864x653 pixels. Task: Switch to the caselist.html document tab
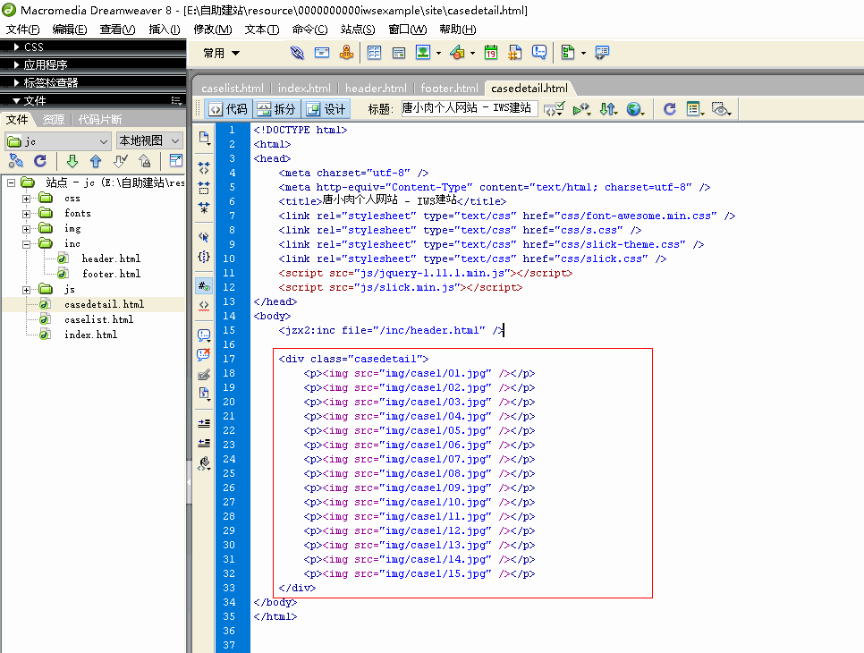pos(232,89)
